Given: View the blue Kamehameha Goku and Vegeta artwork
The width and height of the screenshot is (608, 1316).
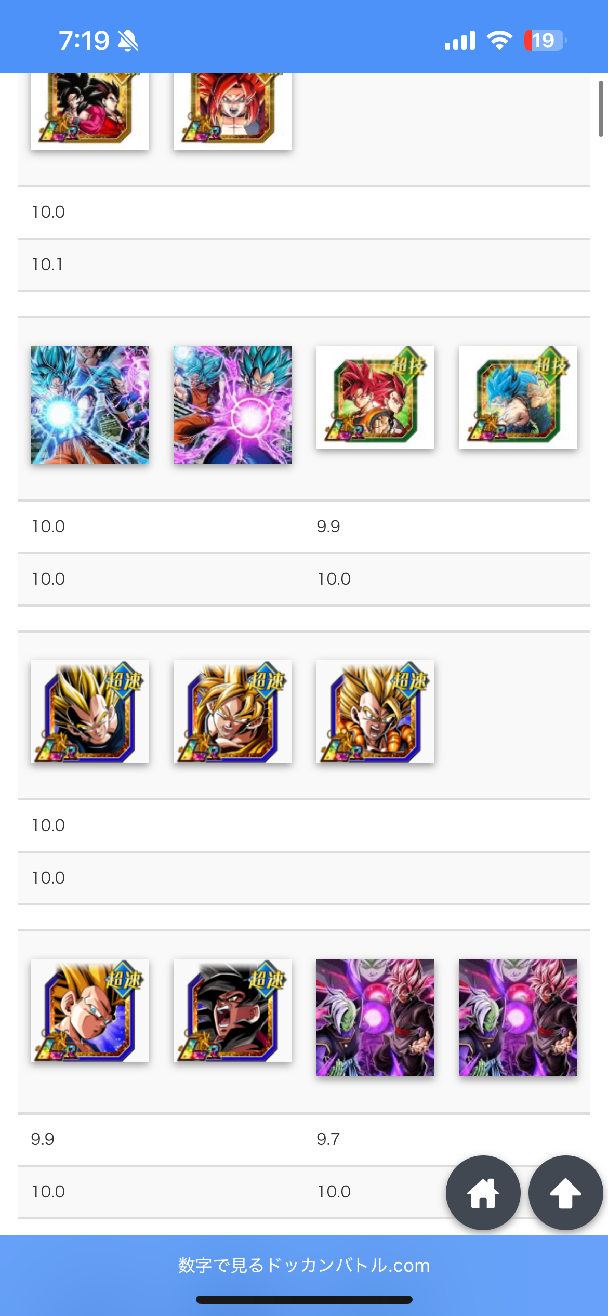Looking at the screenshot, I should pyautogui.click(x=89, y=404).
